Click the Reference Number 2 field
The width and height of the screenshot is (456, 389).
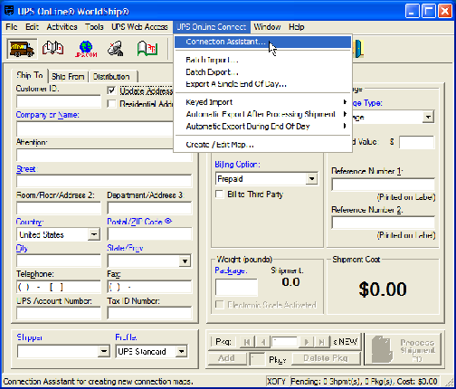tap(383, 223)
